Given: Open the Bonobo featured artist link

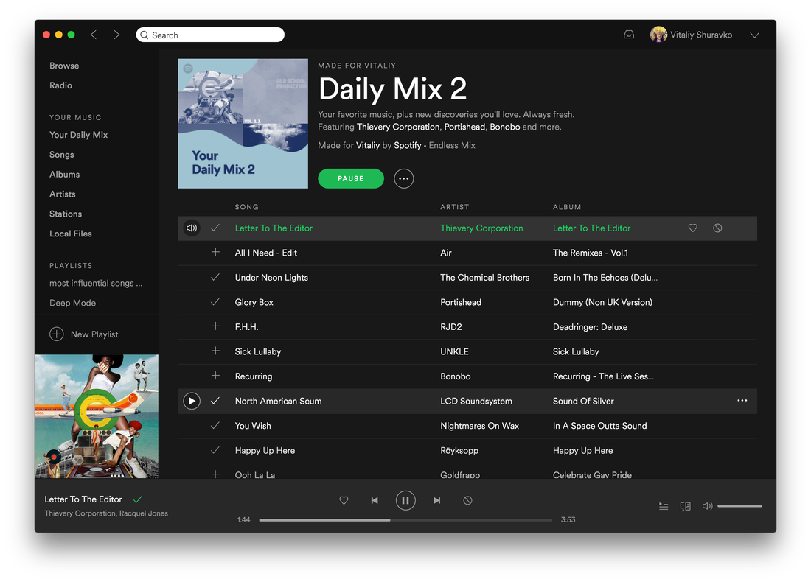Looking at the screenshot, I should 505,127.
